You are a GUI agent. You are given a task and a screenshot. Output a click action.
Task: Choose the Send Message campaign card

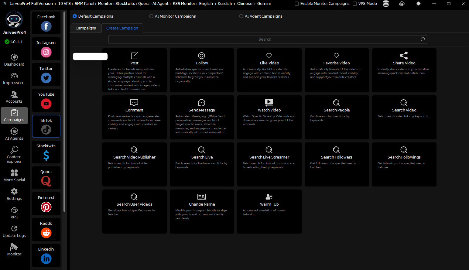[x=202, y=117]
